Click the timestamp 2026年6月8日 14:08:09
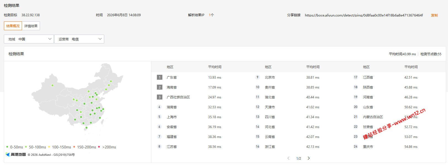This screenshot has width=448, height=166. pos(124,15)
